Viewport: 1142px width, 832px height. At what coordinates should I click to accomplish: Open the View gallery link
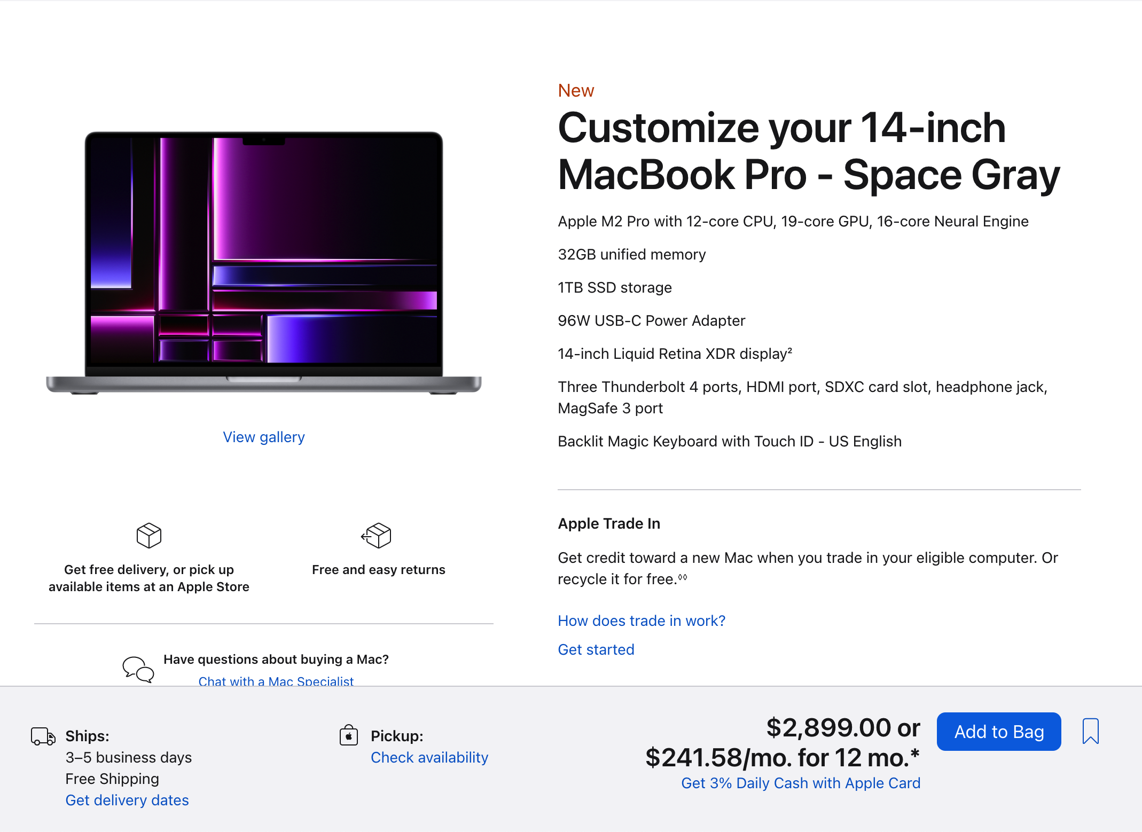point(264,437)
